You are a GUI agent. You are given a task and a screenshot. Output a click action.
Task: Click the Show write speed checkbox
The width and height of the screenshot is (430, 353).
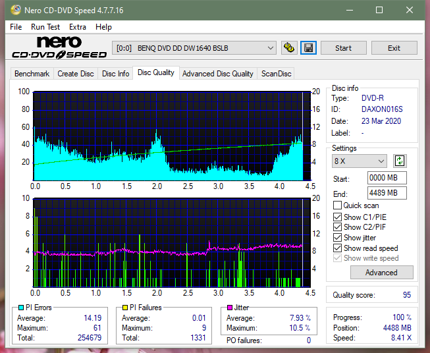coord(337,258)
